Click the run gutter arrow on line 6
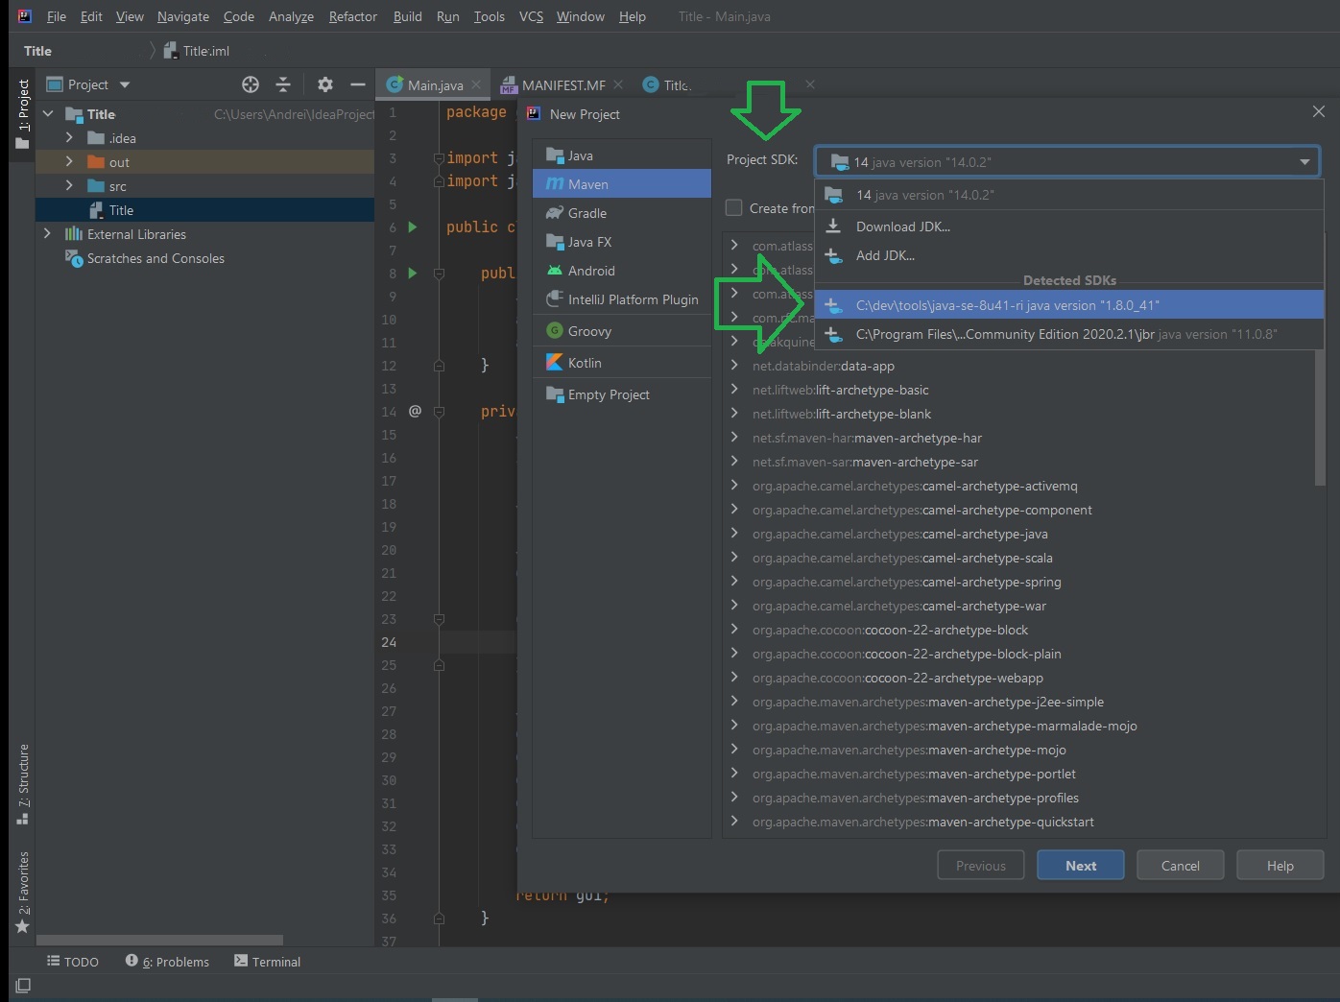 pos(413,227)
